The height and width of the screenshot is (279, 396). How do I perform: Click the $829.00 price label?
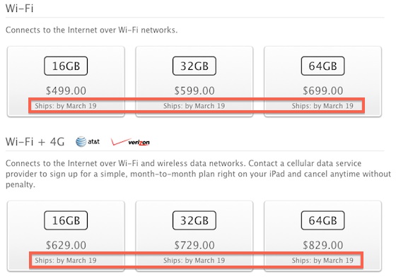(323, 245)
